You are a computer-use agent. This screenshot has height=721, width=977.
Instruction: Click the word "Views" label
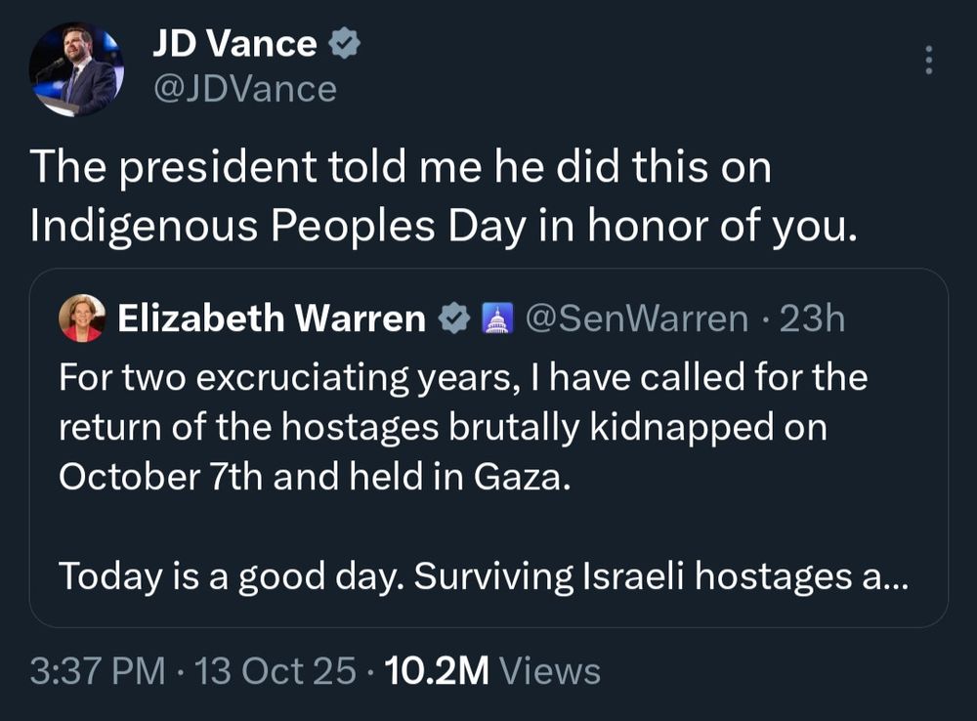[x=549, y=672]
